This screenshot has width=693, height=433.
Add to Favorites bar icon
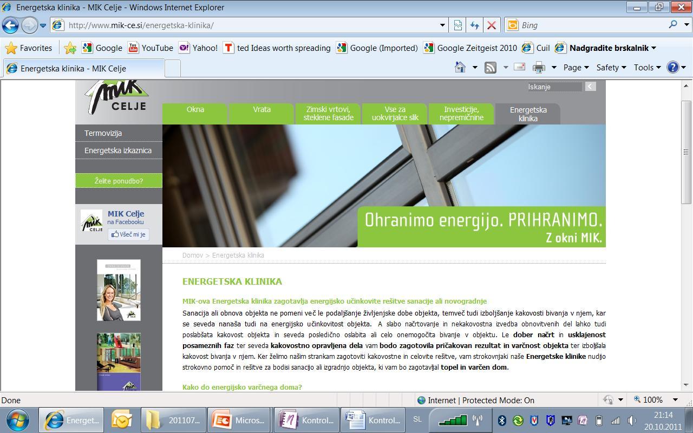point(70,48)
